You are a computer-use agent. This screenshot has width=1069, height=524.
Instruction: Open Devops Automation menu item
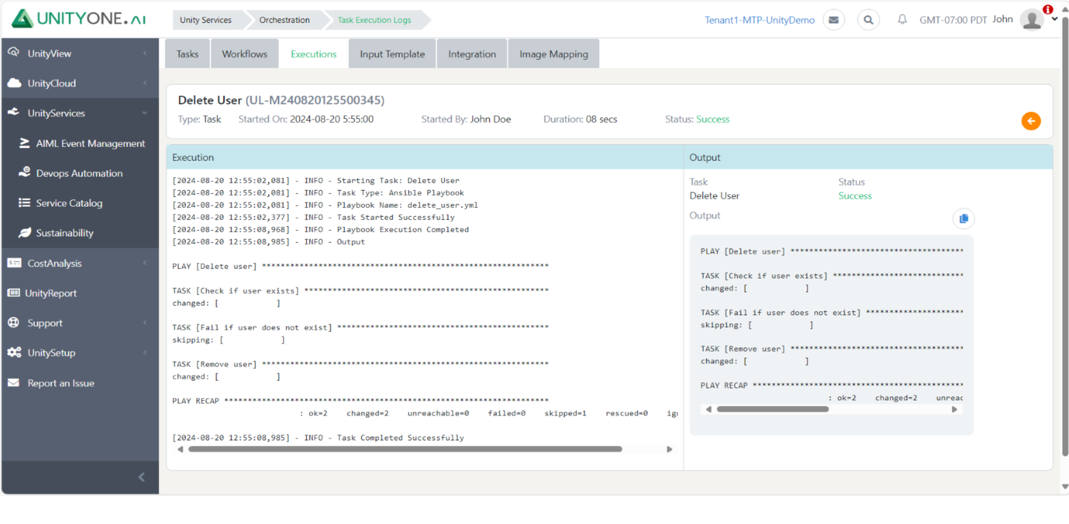(x=80, y=173)
